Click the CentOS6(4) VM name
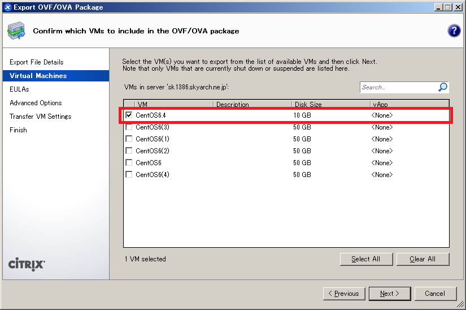 pyautogui.click(x=153, y=175)
